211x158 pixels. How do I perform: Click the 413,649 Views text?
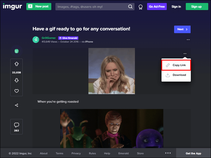[x=49, y=42]
